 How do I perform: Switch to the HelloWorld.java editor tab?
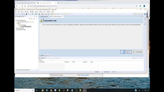coord(44,17)
